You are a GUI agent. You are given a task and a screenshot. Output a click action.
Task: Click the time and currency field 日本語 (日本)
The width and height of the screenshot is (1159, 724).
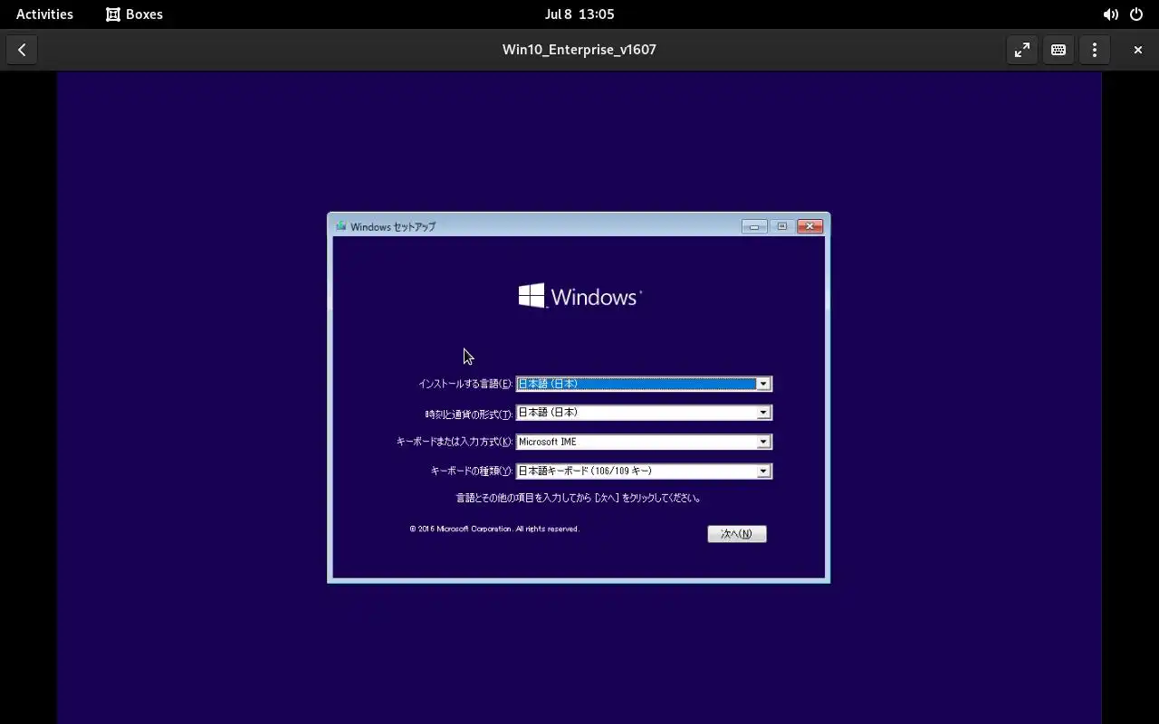(x=644, y=413)
